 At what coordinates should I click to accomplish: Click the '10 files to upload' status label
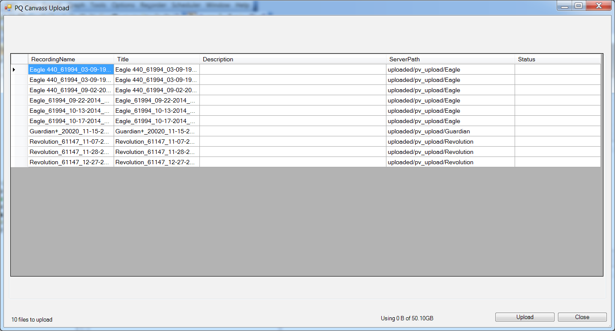tap(23, 319)
